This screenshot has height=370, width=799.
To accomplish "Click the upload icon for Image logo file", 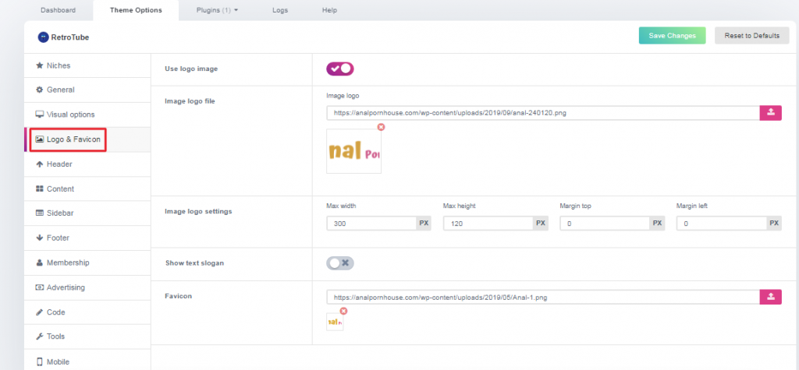I will click(770, 113).
